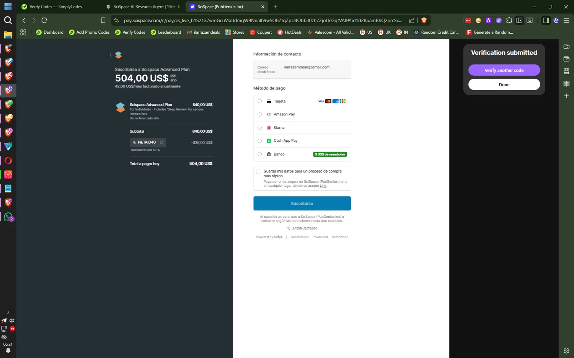Open Brave Shields icon
This screenshot has width=574, height=358.
coord(424,20)
